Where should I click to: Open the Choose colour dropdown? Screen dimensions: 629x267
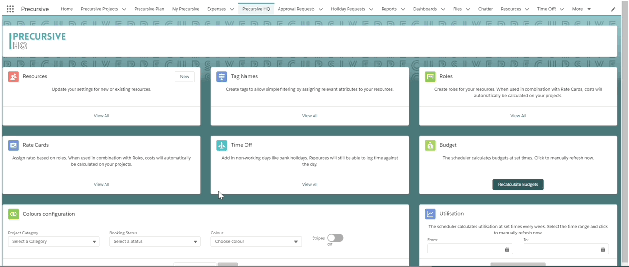click(x=256, y=242)
